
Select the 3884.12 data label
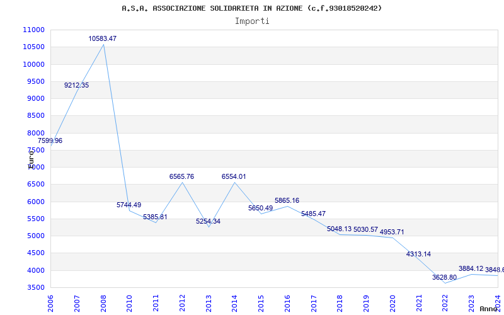(x=471, y=268)
